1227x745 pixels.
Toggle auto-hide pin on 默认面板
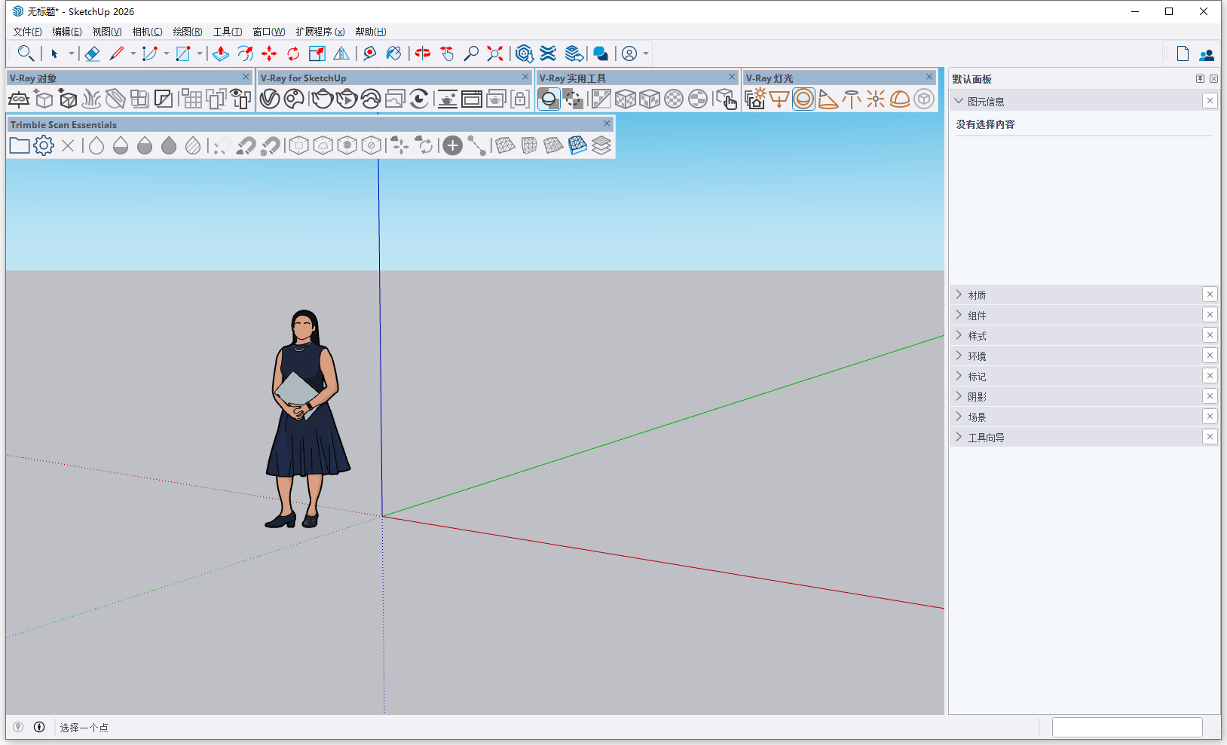click(x=1200, y=79)
